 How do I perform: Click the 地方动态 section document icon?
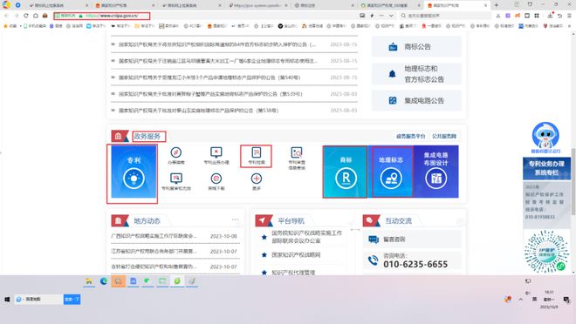(119, 220)
